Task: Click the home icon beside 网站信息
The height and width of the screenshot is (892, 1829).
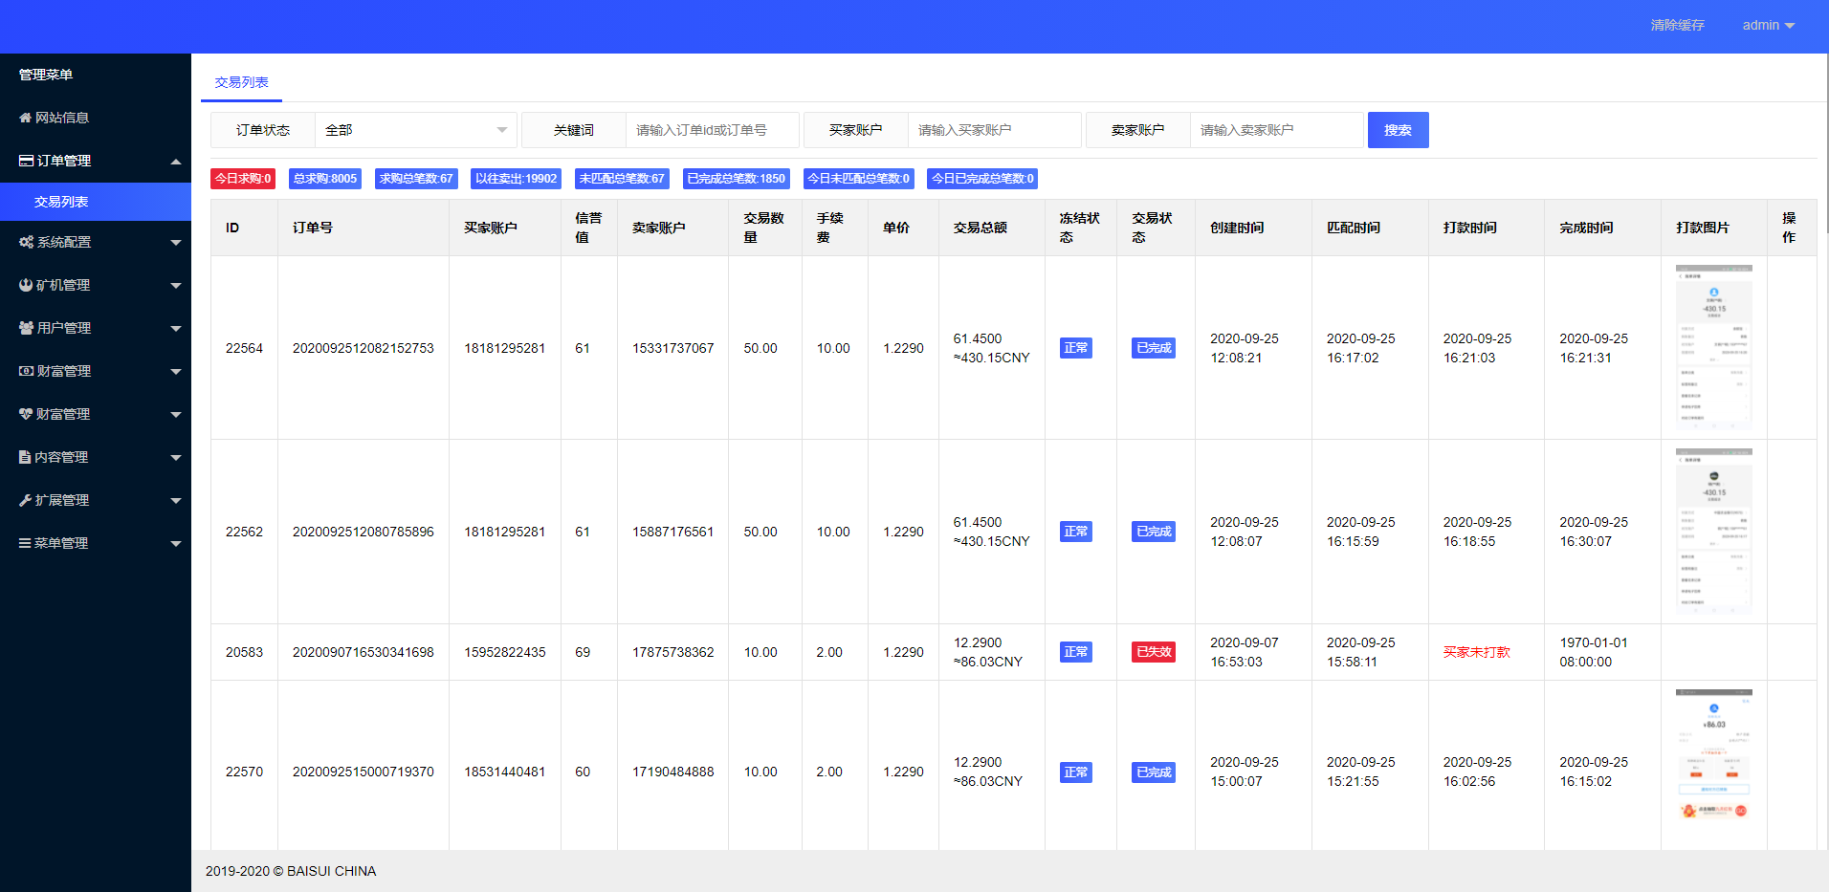Action: (x=25, y=118)
